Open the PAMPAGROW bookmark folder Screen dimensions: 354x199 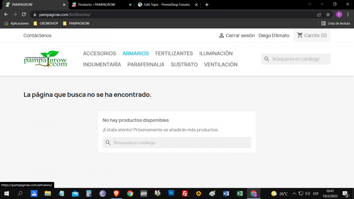coord(76,23)
